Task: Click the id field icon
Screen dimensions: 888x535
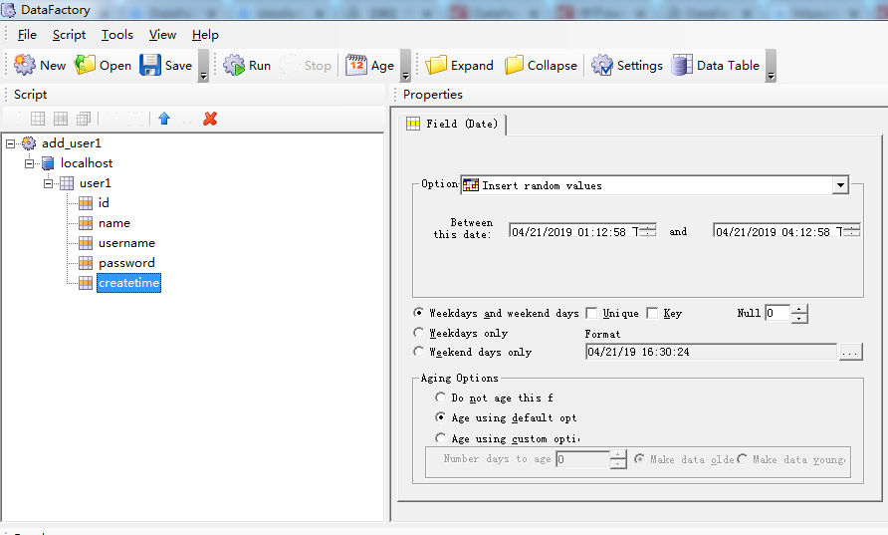Action: point(86,203)
